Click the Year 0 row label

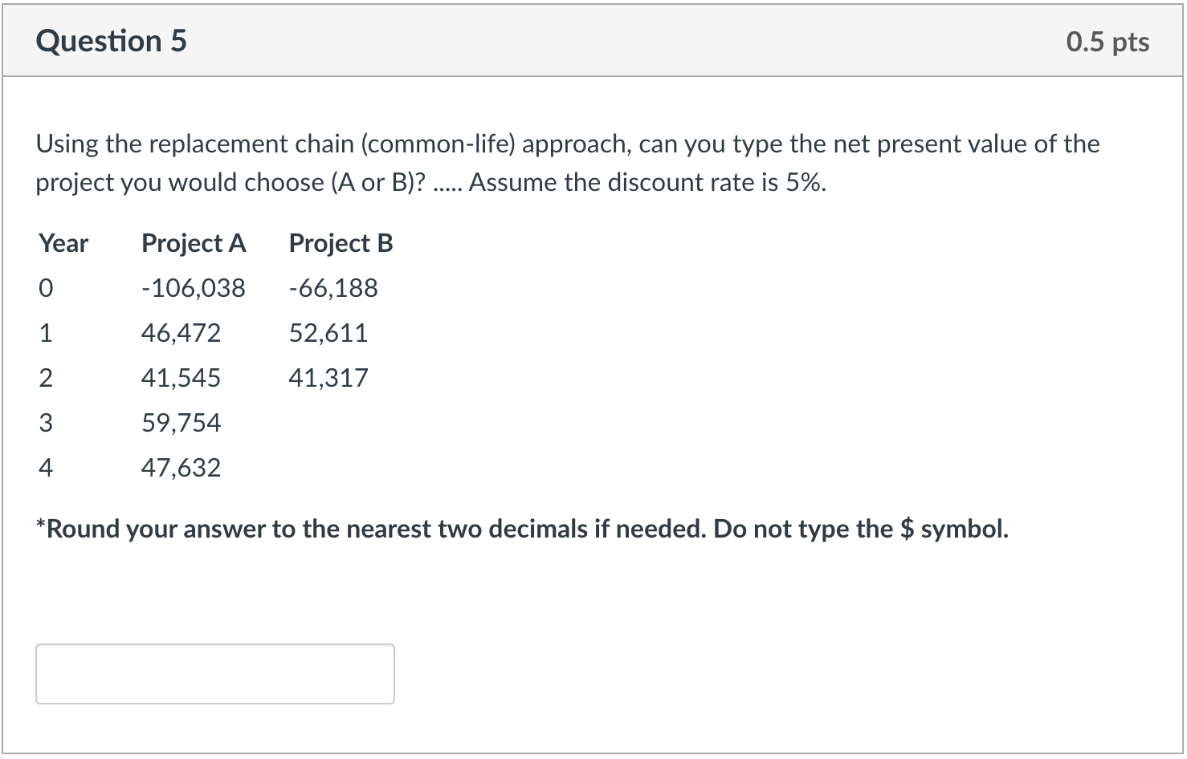[x=45, y=288]
